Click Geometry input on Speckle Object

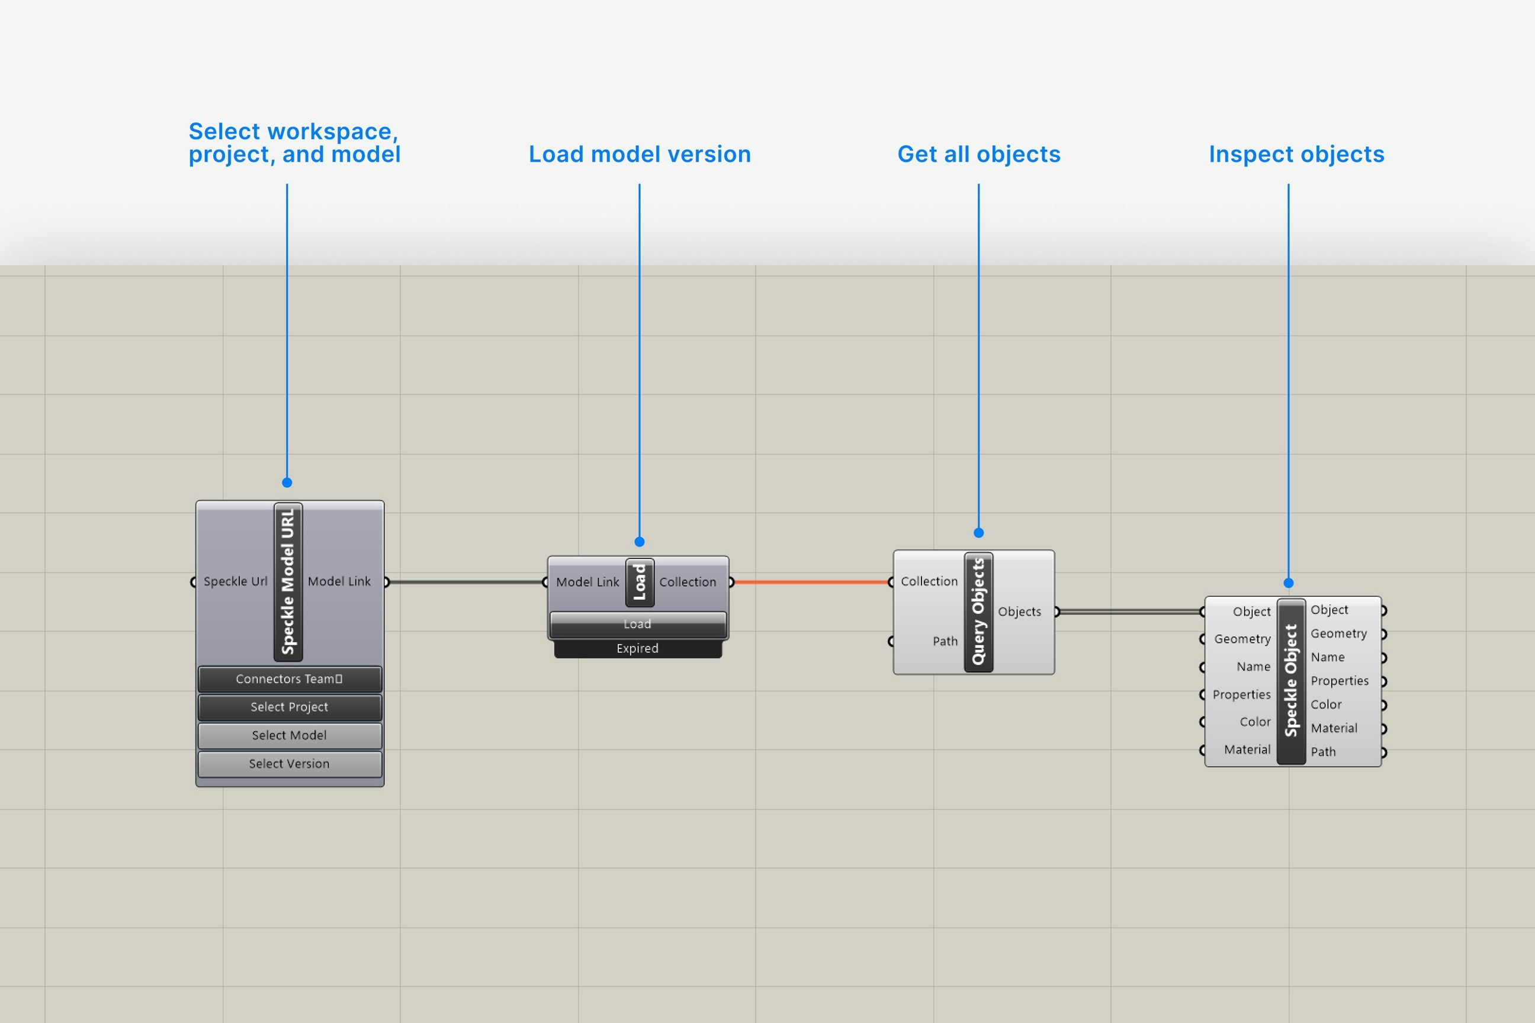[x=1241, y=639]
